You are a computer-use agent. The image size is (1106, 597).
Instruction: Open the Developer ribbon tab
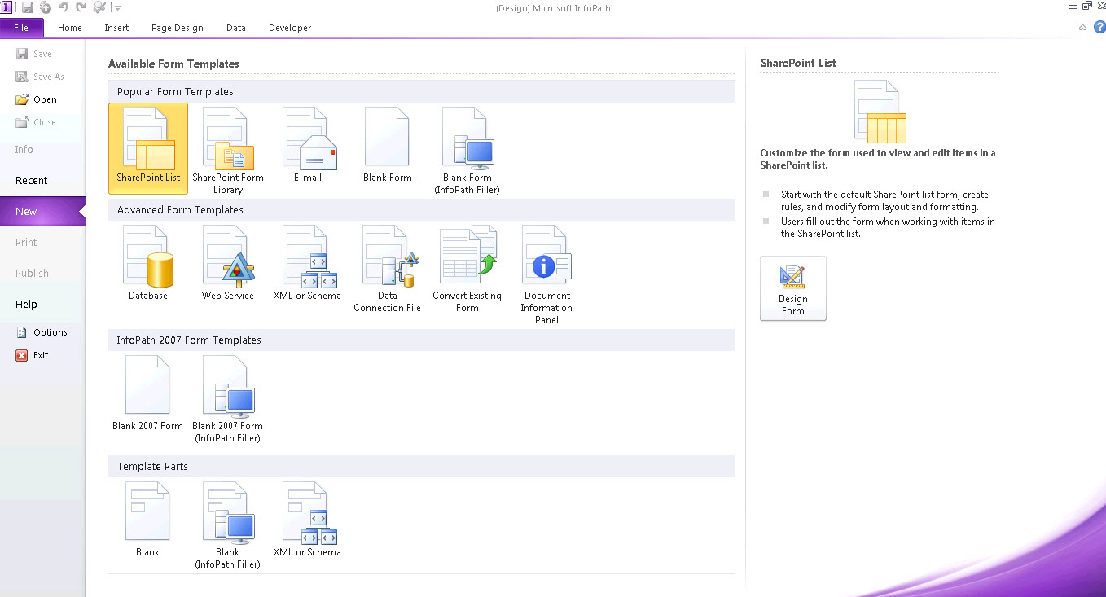290,27
